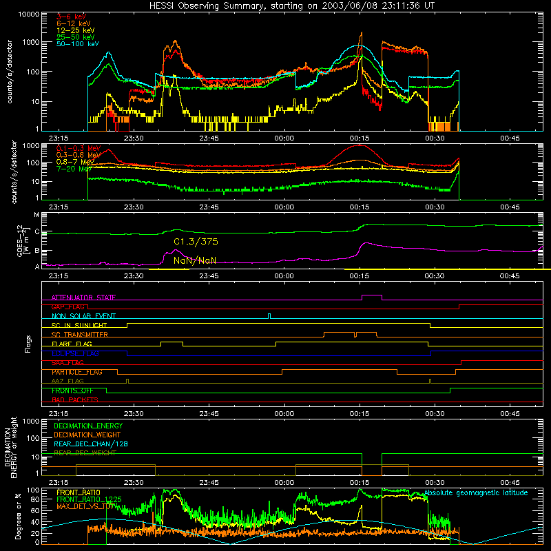The height and width of the screenshot is (551, 551).
Task: Click the NaN/NaN annotation in GOES panel
Action: tap(195, 260)
